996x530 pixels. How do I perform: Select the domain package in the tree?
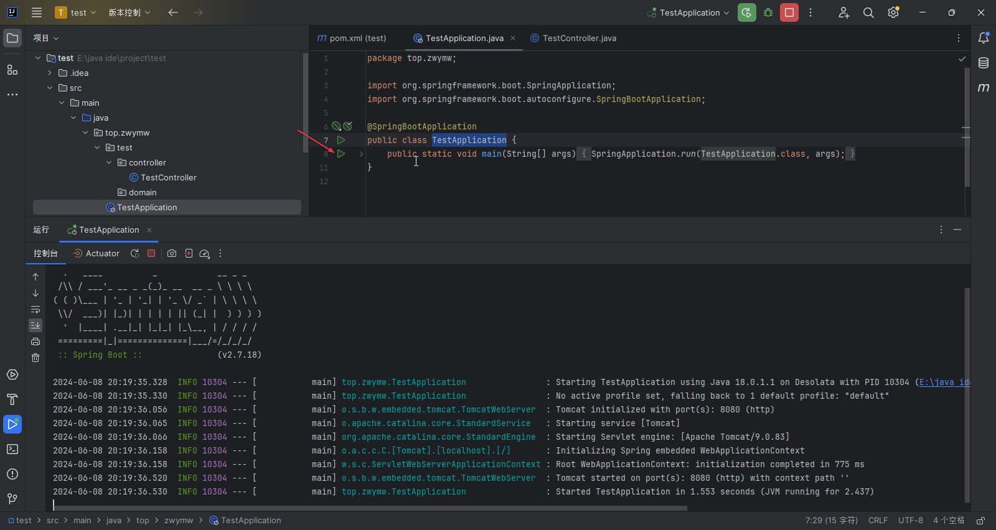[136, 192]
